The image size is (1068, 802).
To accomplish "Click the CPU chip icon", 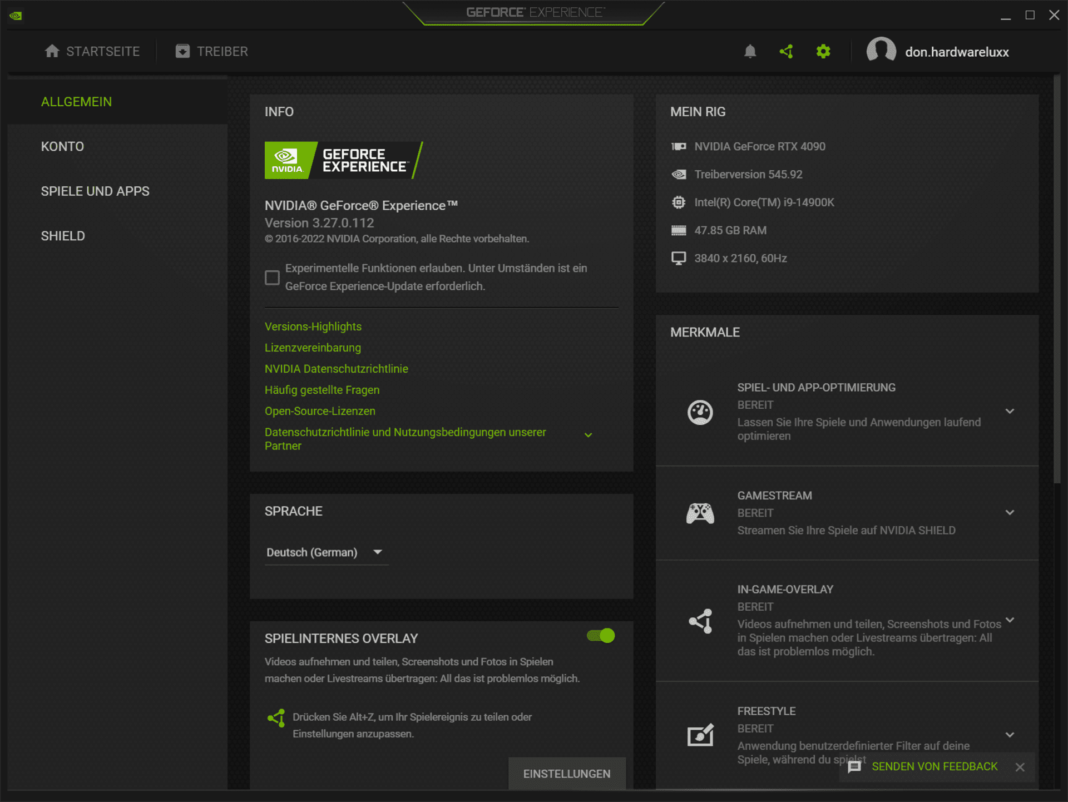I will [x=679, y=202].
